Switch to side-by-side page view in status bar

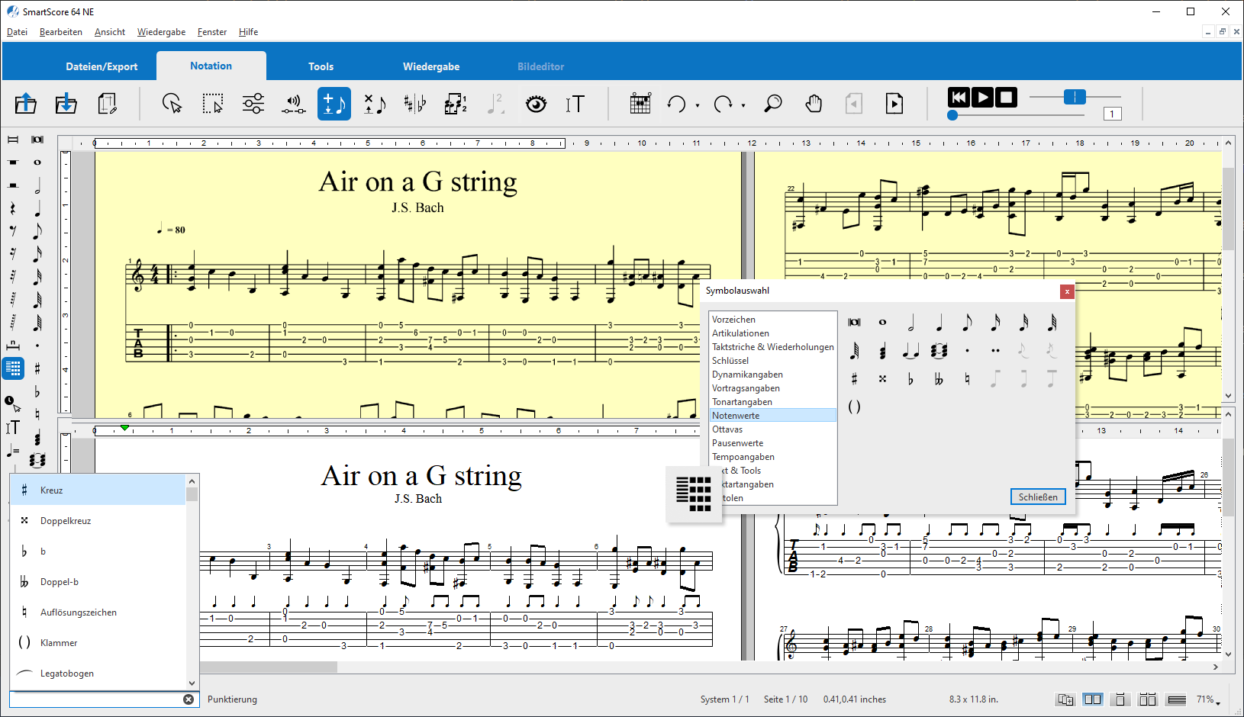click(x=1093, y=699)
